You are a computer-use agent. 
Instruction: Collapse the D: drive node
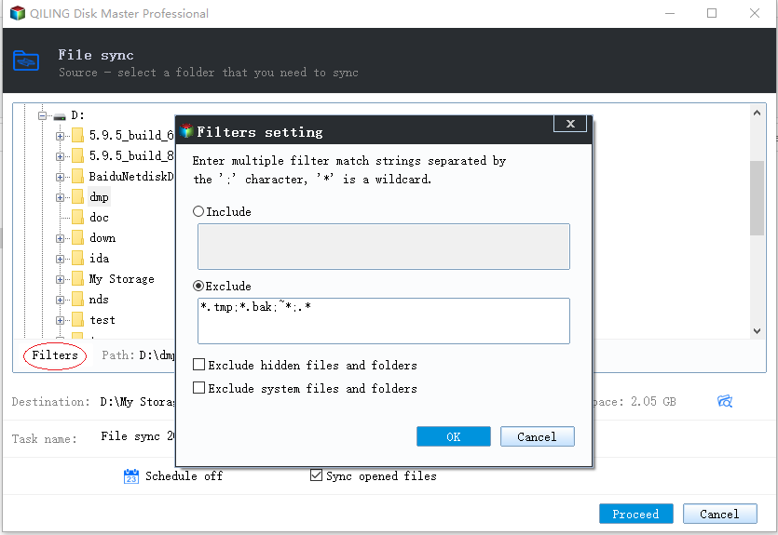[42, 116]
